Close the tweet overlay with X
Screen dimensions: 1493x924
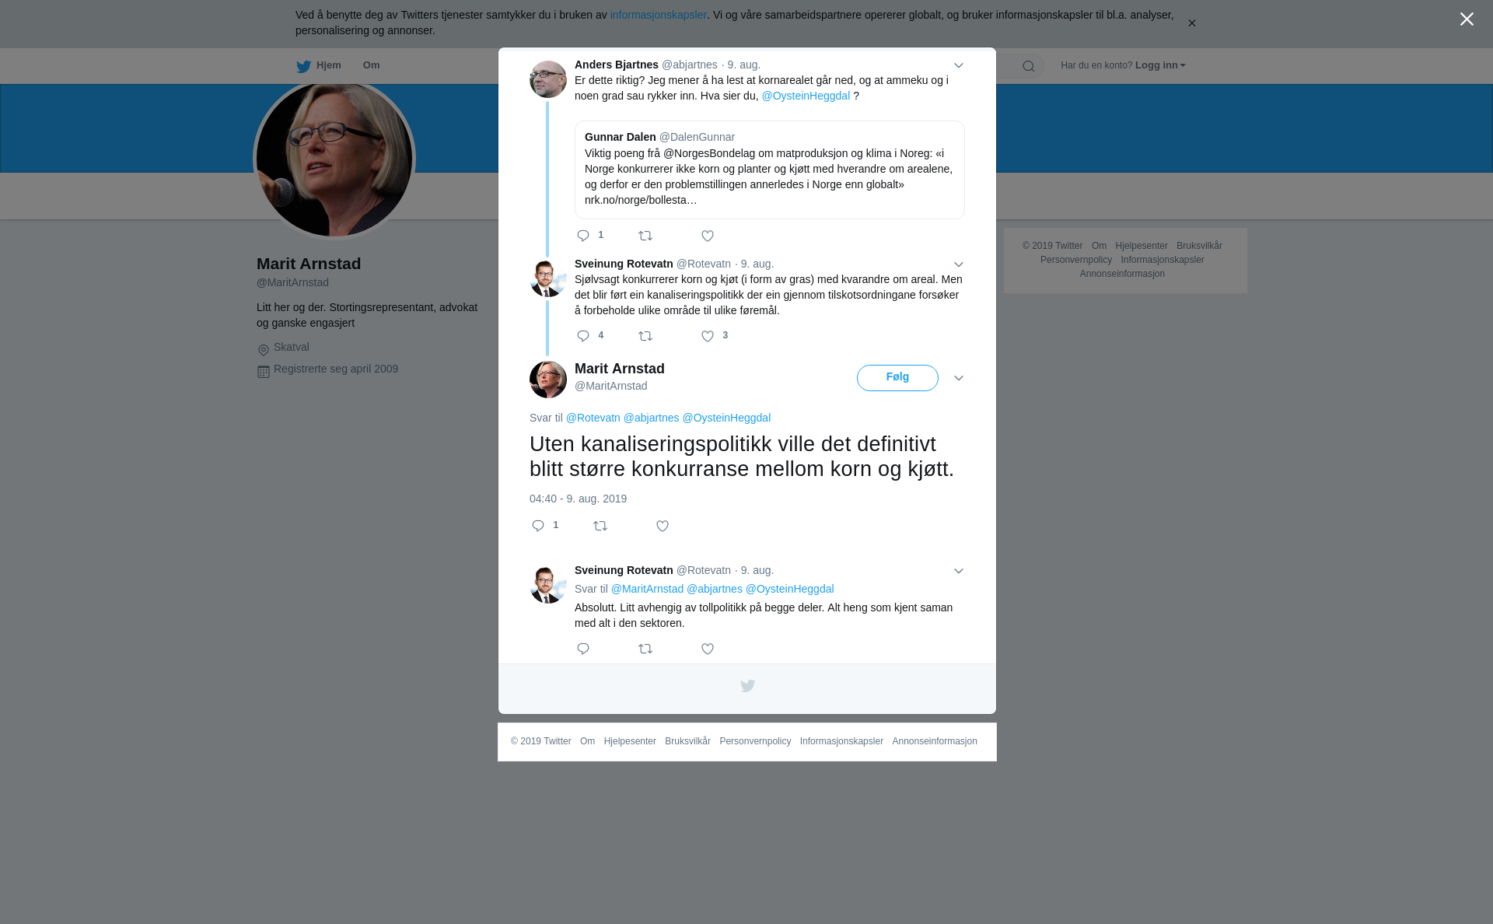1467,19
